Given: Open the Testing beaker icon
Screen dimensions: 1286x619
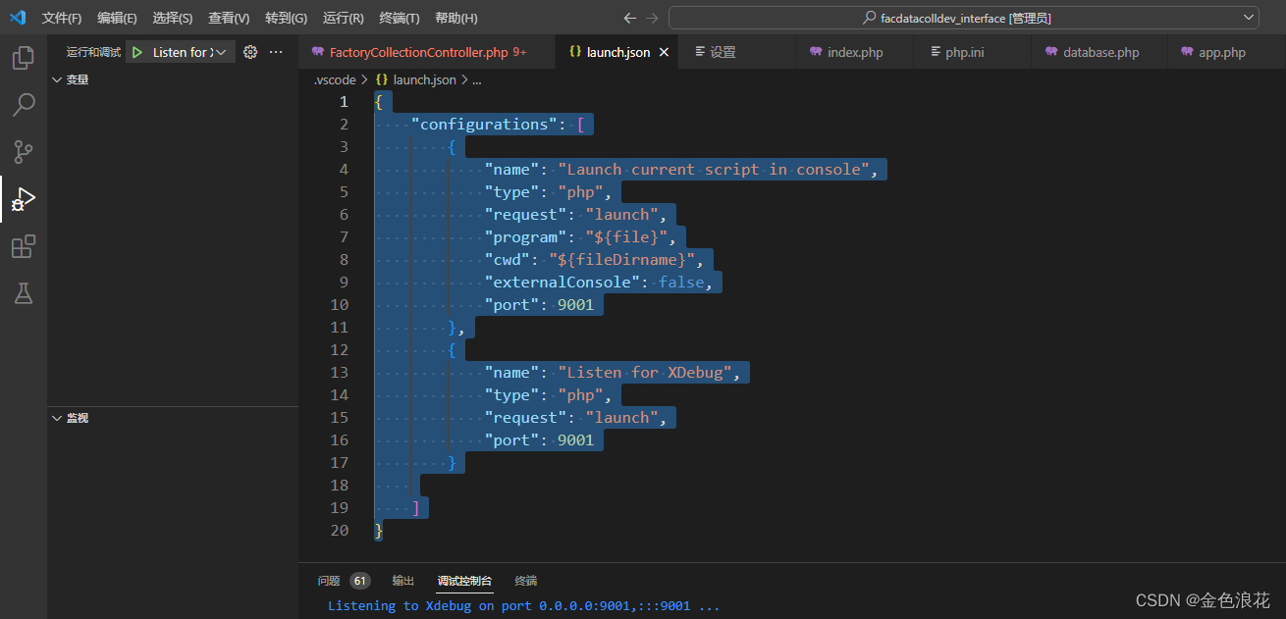Looking at the screenshot, I should (22, 293).
